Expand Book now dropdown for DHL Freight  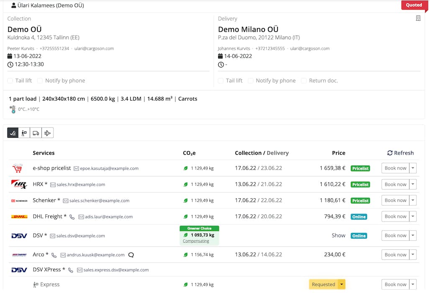tap(413, 216)
